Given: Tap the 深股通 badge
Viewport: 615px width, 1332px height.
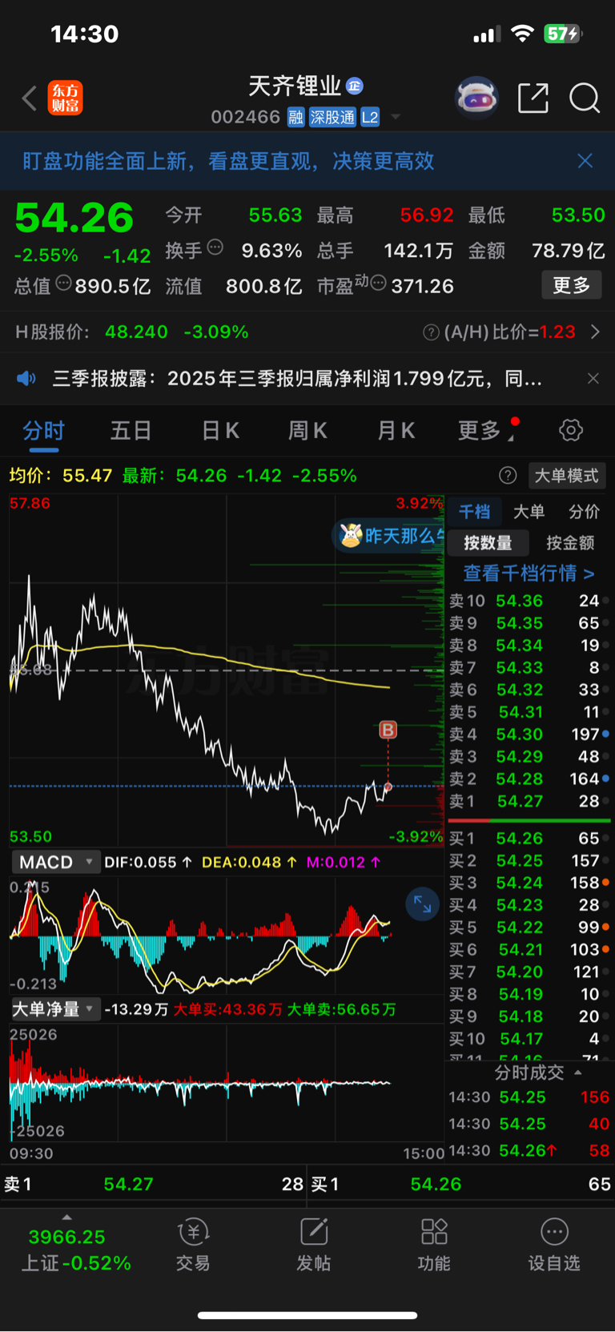Looking at the screenshot, I should pyautogui.click(x=332, y=117).
